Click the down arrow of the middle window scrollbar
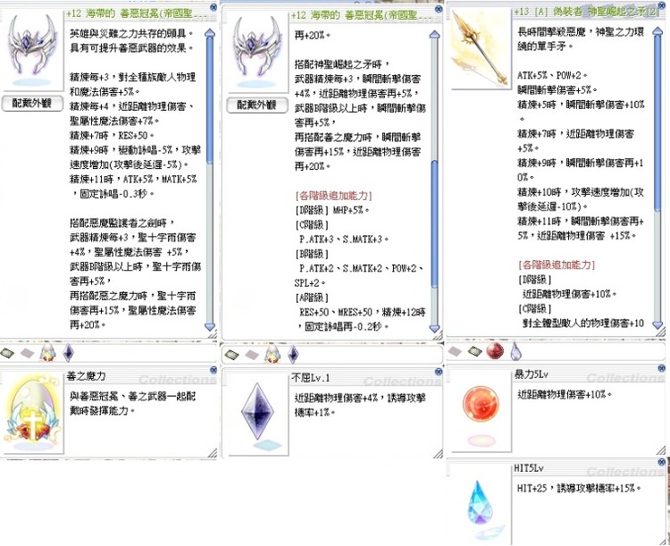The width and height of the screenshot is (670, 546). click(x=434, y=328)
